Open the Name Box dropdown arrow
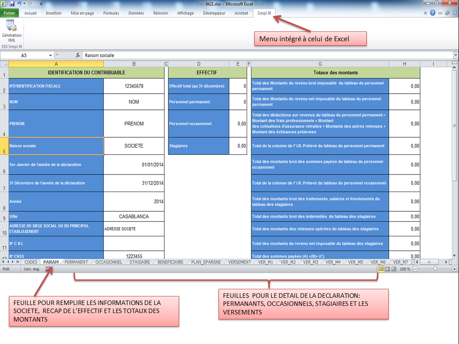The width and height of the screenshot is (459, 344). pos(50,56)
